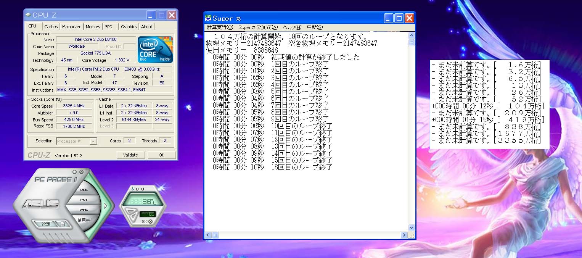Click the 104万桁 result line showing 12秒
Screen dimensions: 582x258
[x=488, y=106]
